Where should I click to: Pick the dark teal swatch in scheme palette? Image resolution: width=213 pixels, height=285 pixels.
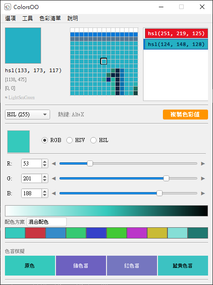tap(198, 233)
